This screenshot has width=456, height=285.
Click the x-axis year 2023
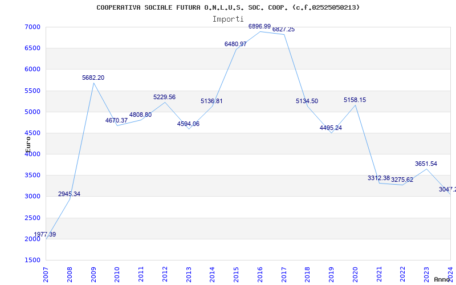click(x=426, y=274)
